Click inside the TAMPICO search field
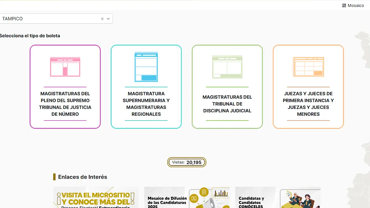370x208 pixels. coord(49,18)
